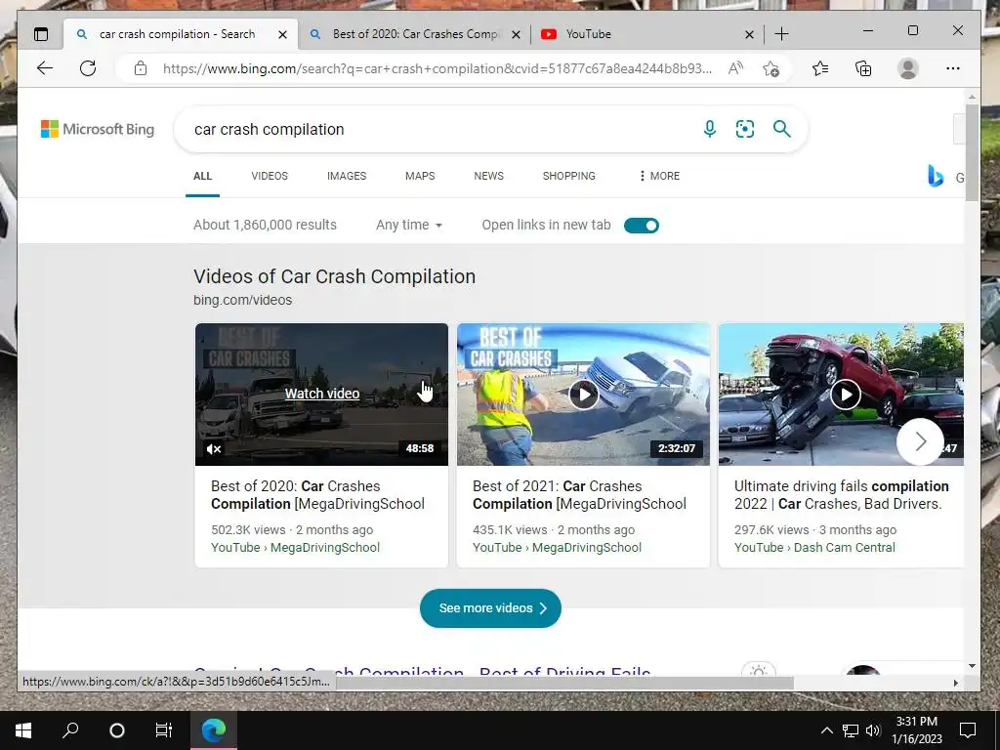This screenshot has height=750, width=1000.
Task: Select the SHOPPING search category
Action: coord(569,176)
